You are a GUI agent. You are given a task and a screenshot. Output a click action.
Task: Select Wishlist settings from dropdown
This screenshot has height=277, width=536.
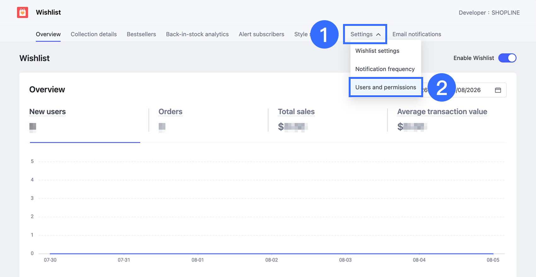point(377,51)
